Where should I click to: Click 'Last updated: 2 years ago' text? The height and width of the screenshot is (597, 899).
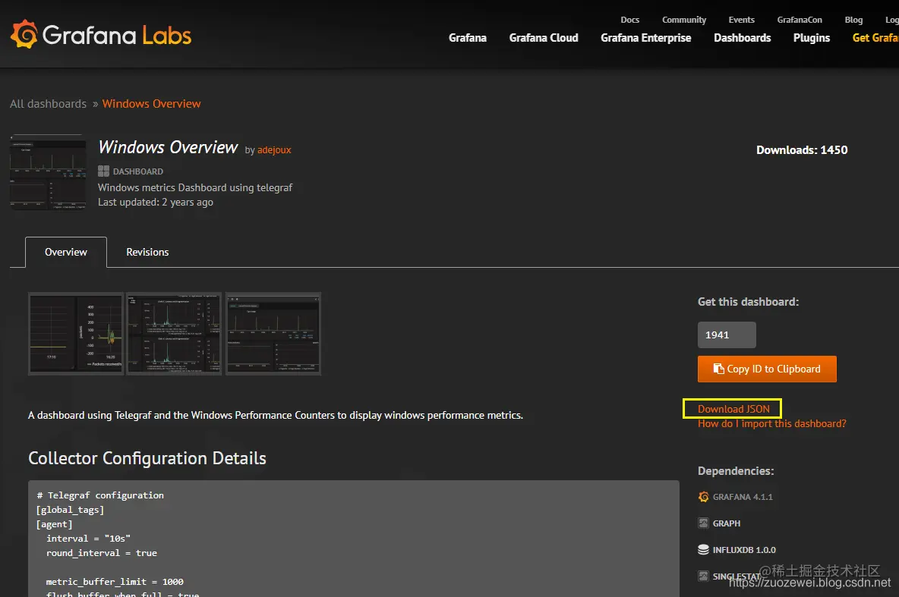click(x=156, y=203)
